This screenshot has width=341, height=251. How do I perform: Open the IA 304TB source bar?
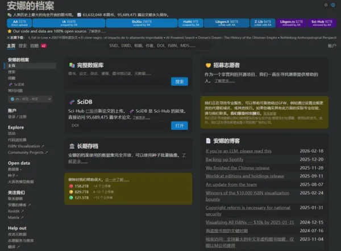(69, 23)
